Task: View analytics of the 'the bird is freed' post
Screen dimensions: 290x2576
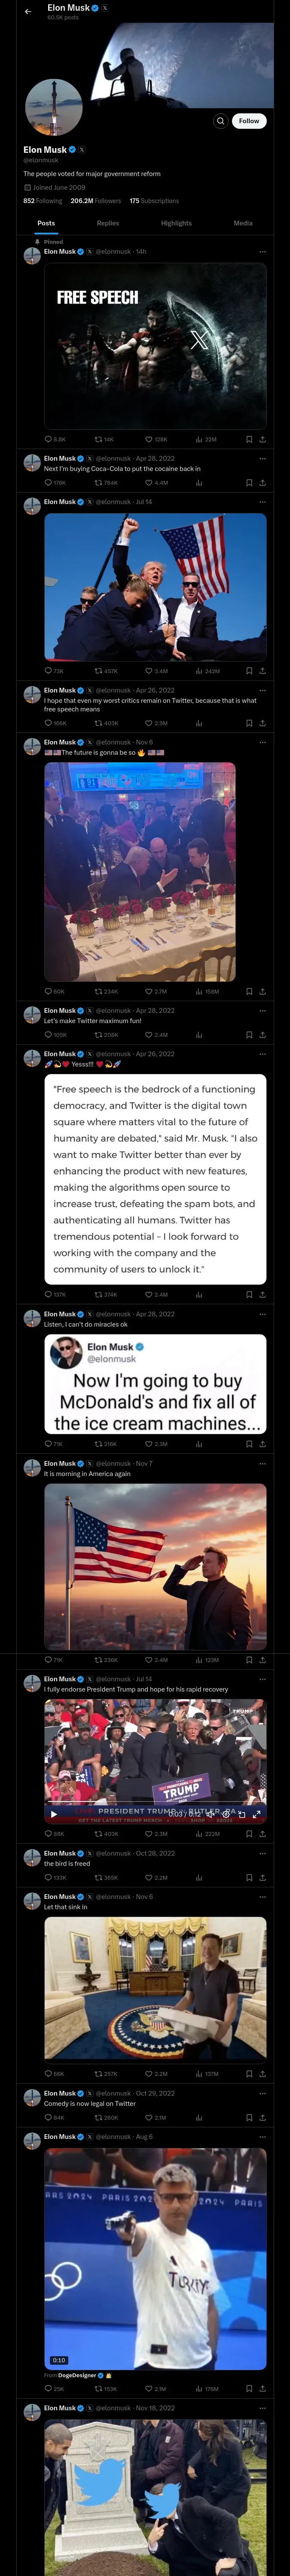Action: click(x=198, y=1877)
